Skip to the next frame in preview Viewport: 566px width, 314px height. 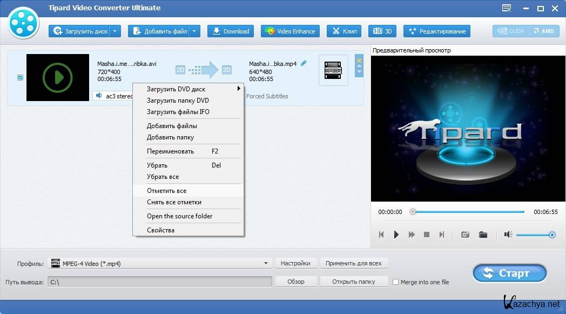pyautogui.click(x=442, y=235)
